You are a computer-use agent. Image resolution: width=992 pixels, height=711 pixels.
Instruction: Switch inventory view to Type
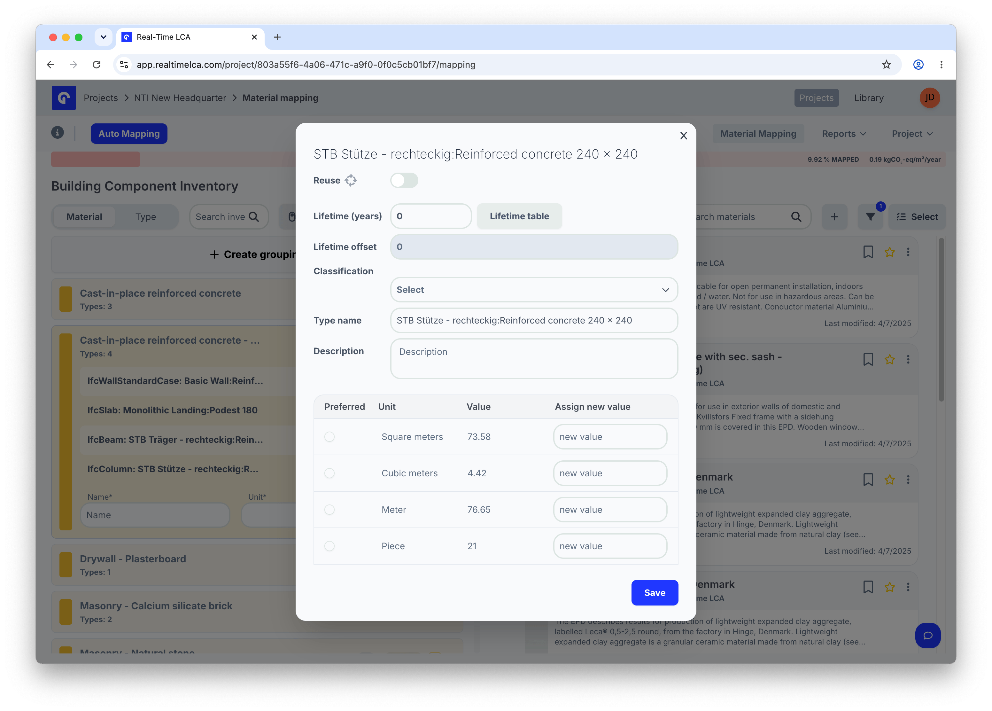coord(146,217)
